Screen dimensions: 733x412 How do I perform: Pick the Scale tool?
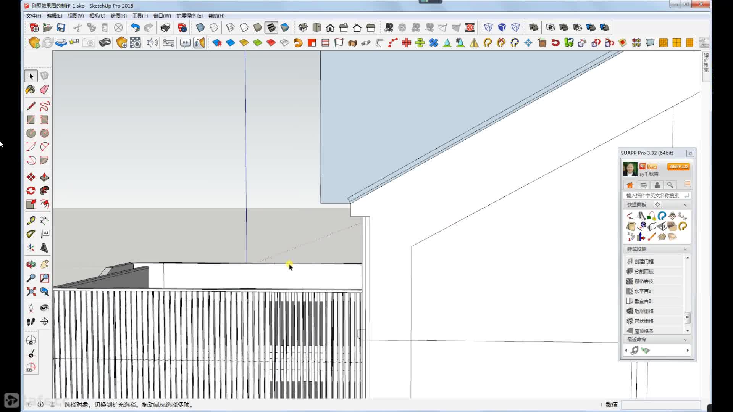click(x=31, y=204)
